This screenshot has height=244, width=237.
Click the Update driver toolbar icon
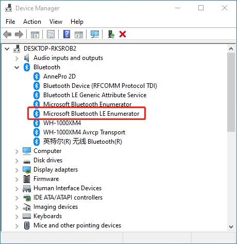pyautogui.click(x=111, y=34)
